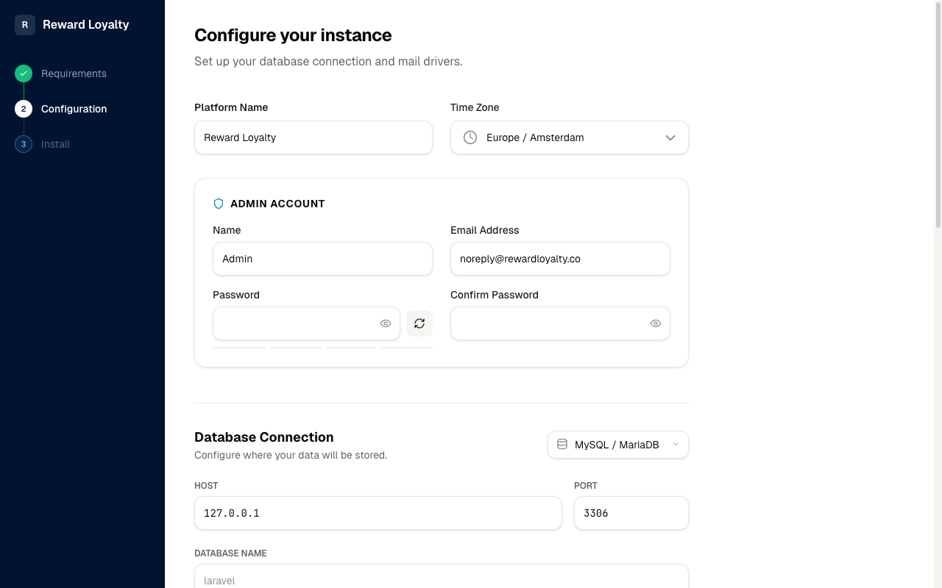942x588 pixels.
Task: Click the database icon in the engine selector
Action: click(562, 444)
